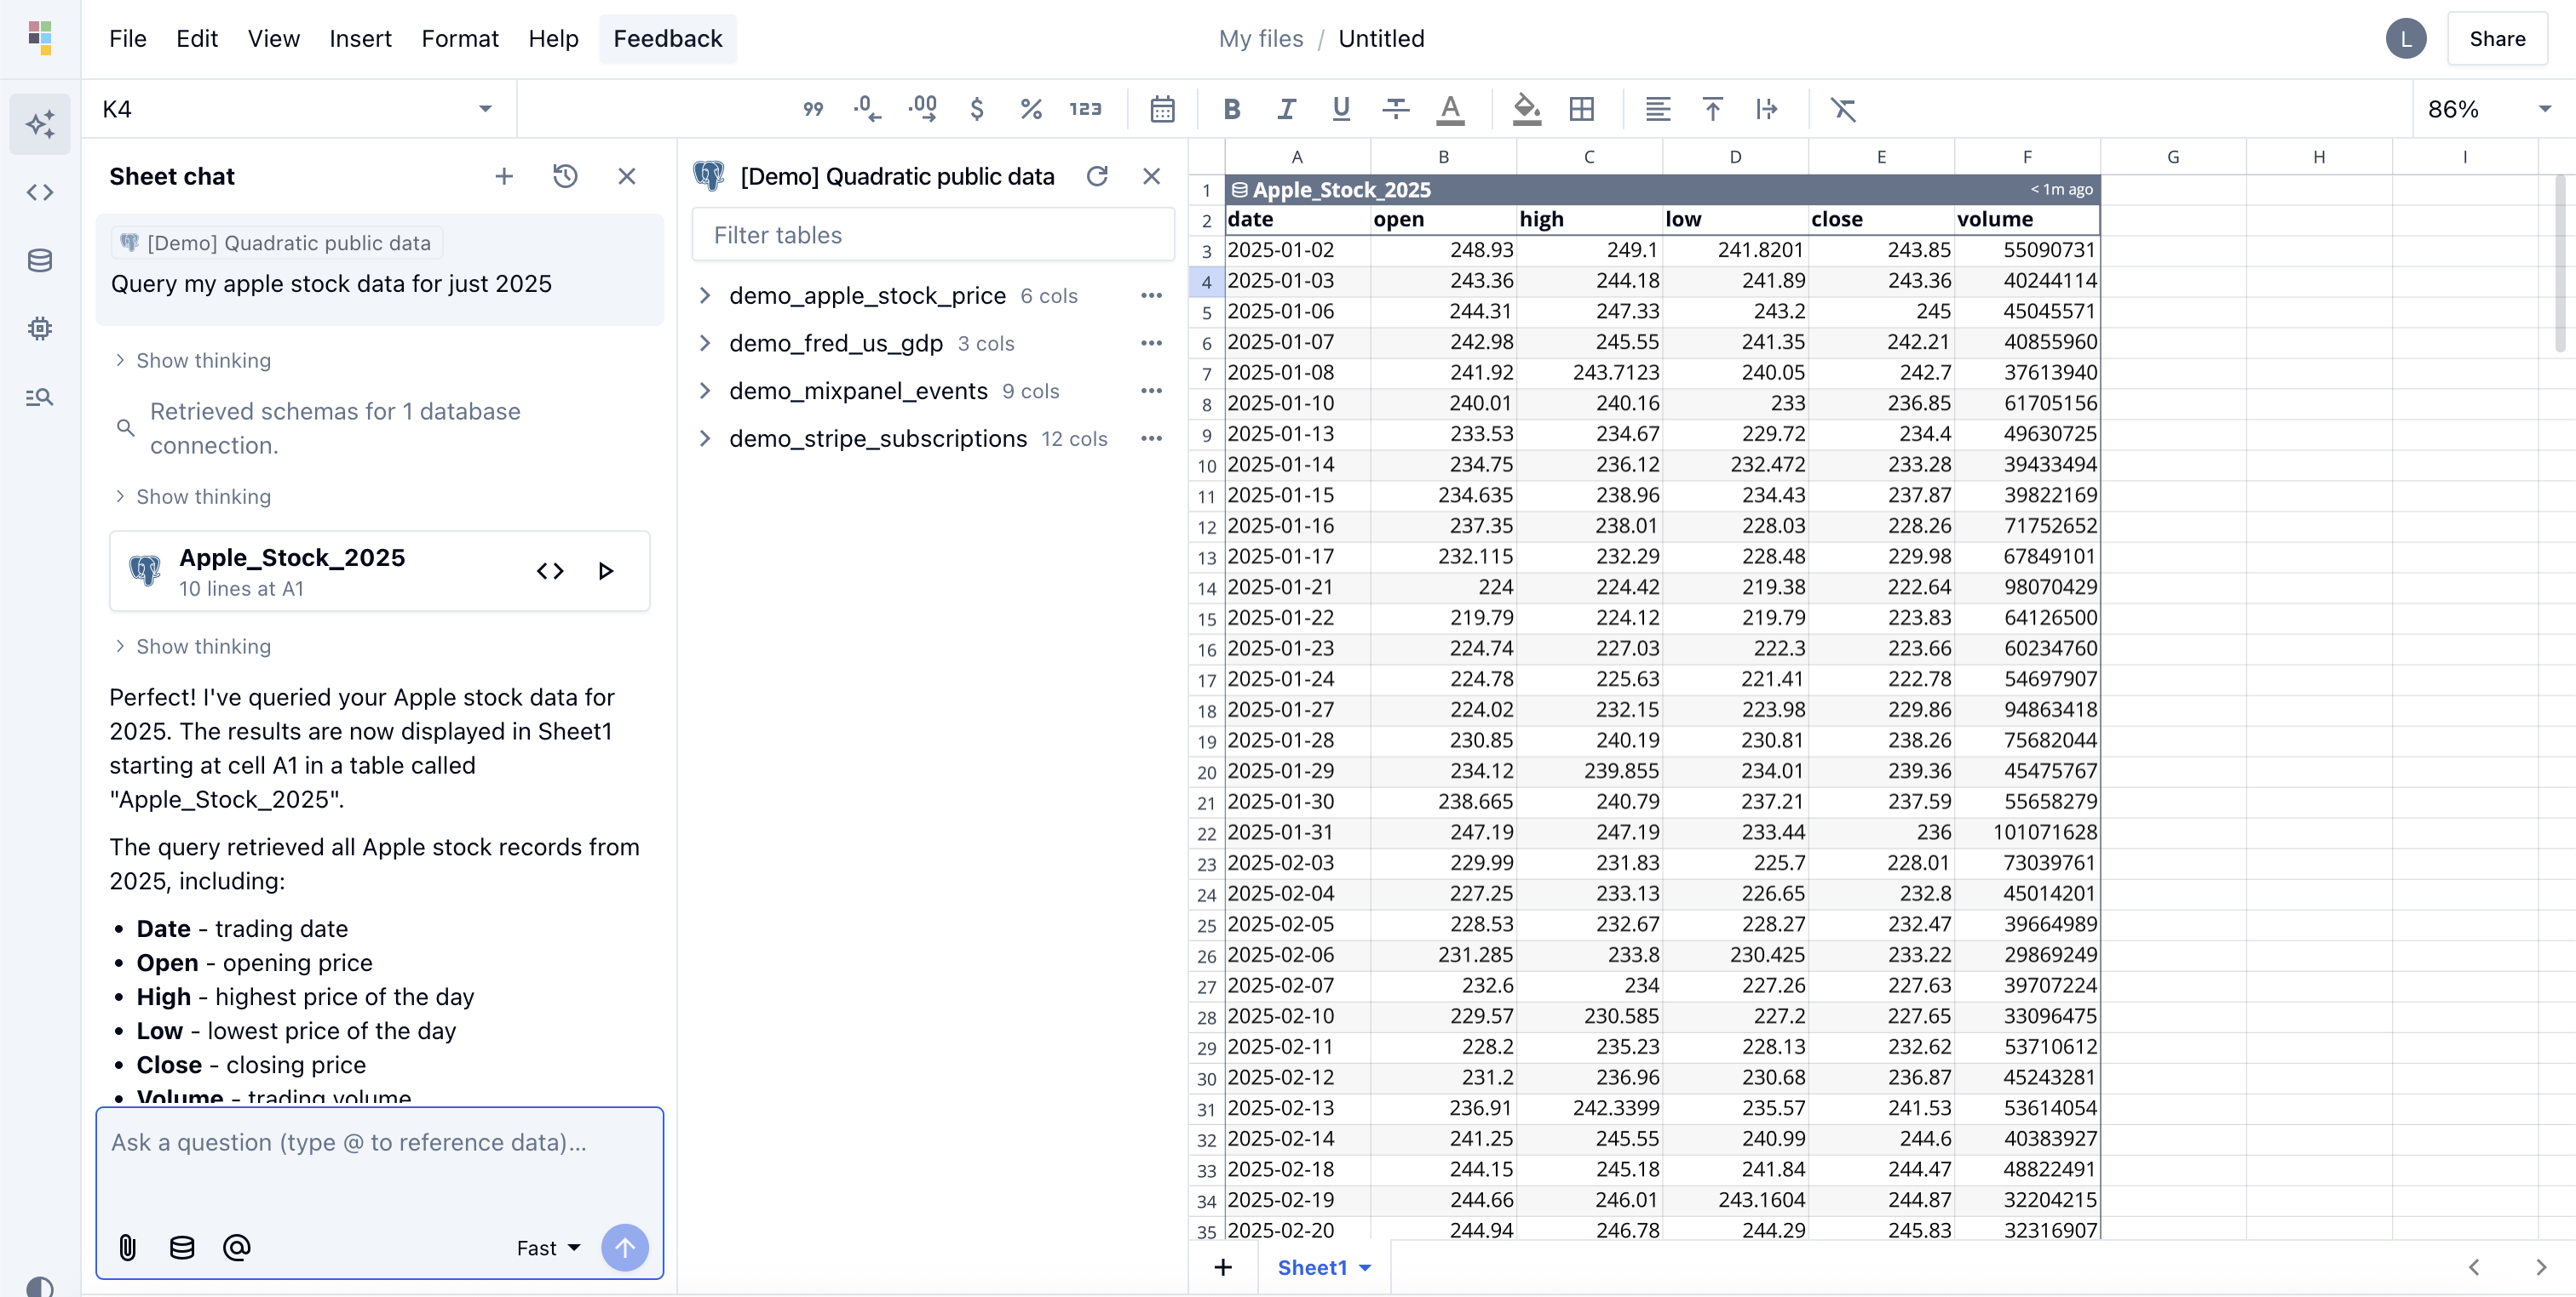Toggle bold formatting
The image size is (2576, 1297).
(1231, 110)
